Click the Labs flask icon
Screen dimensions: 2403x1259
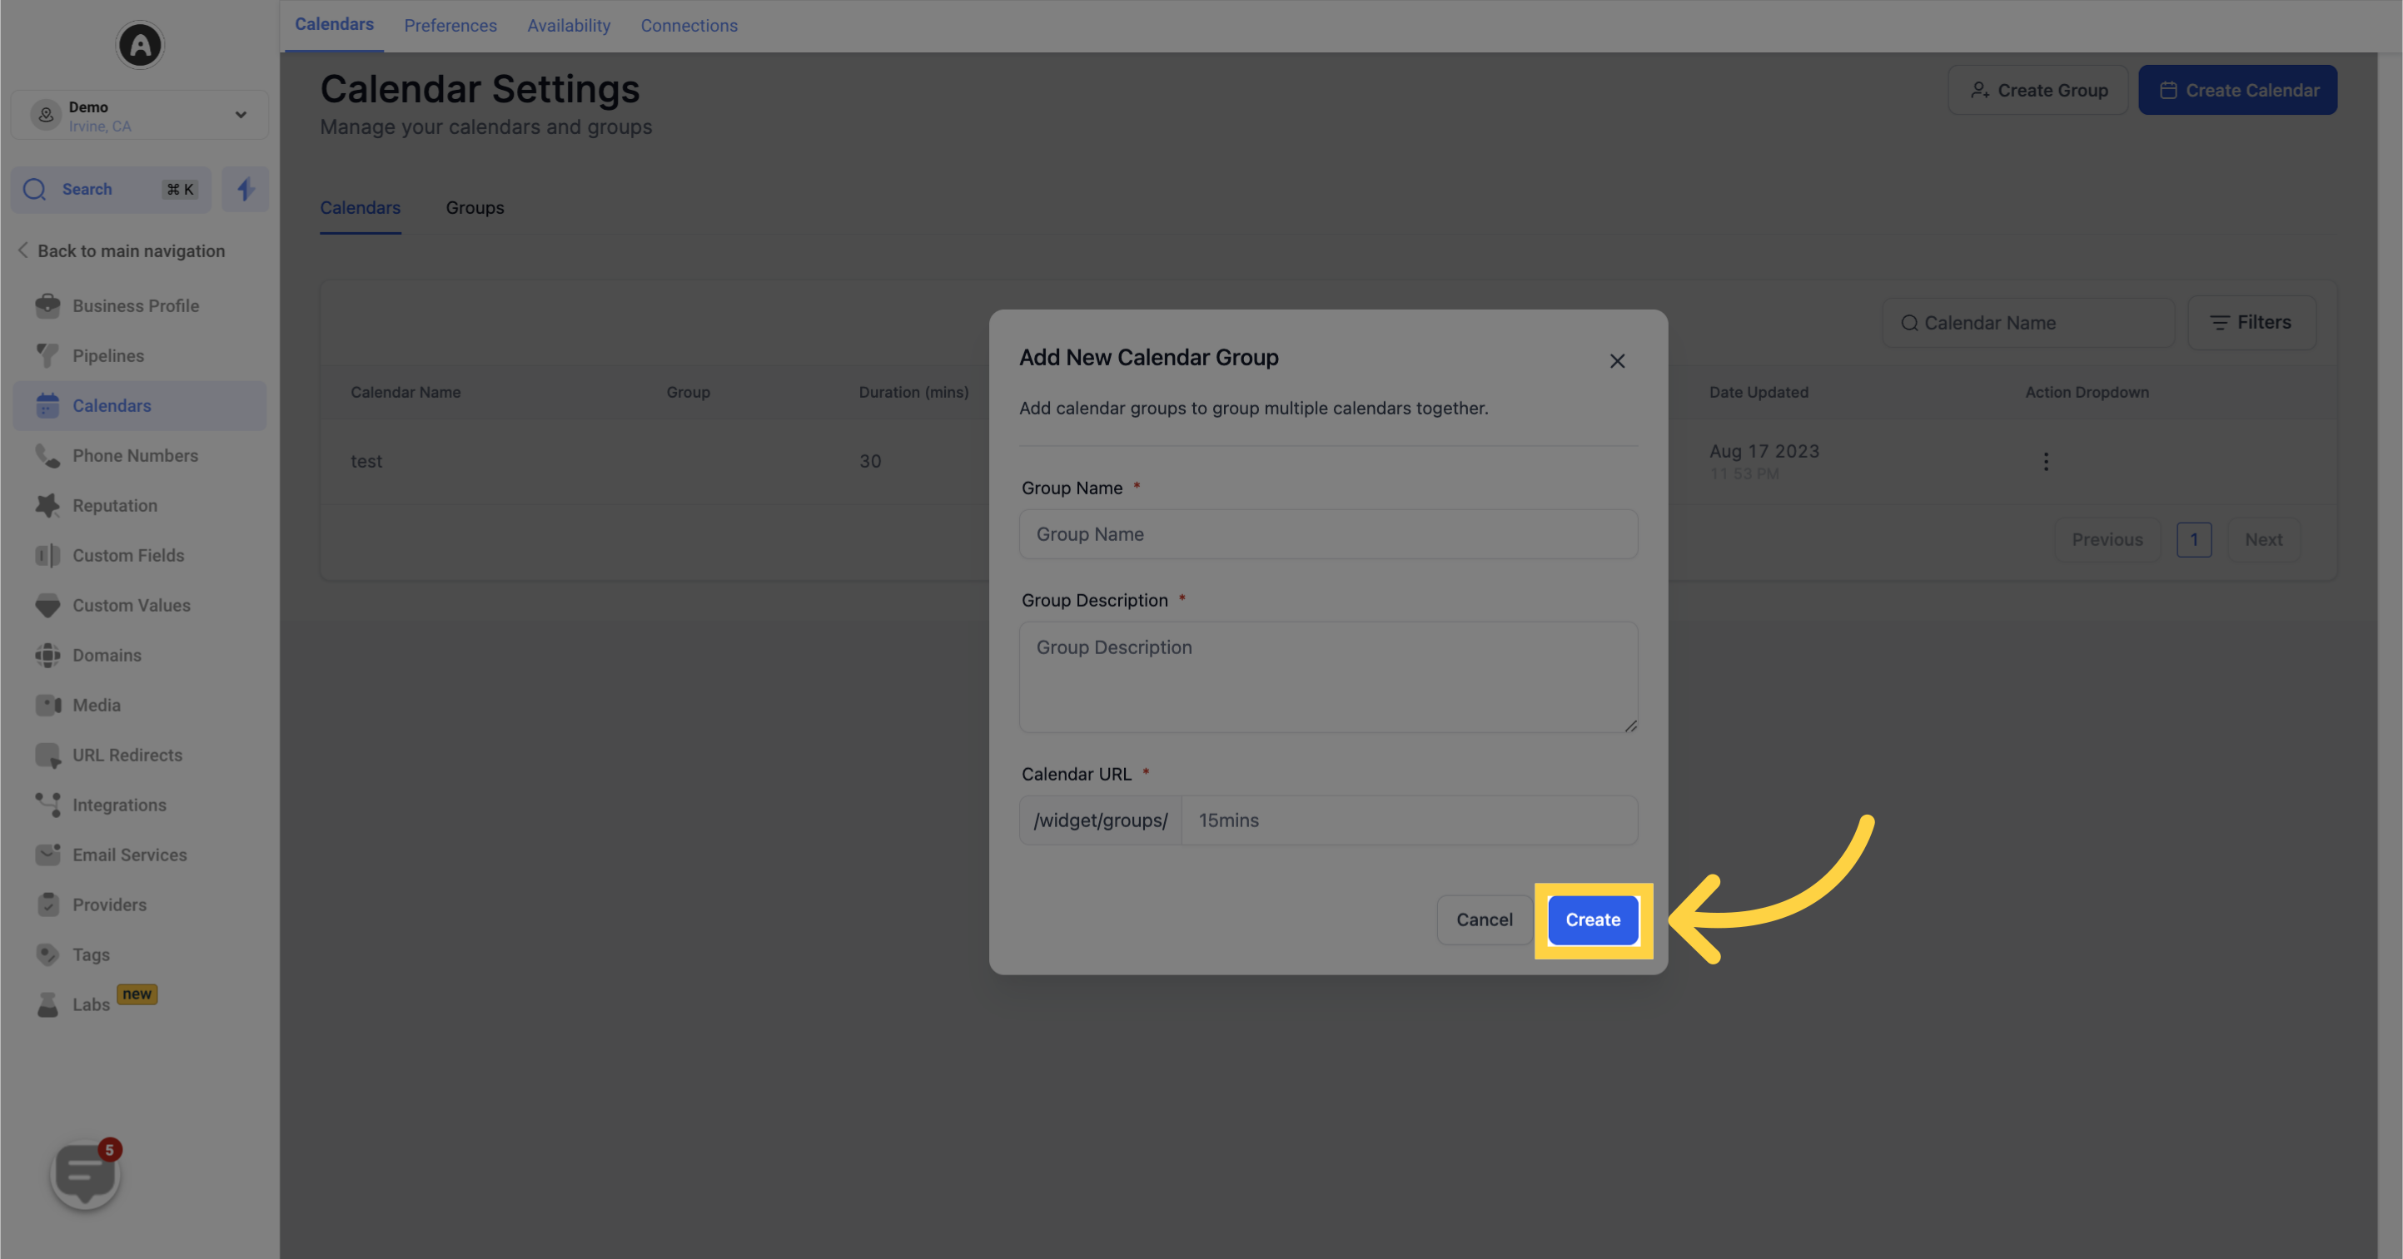point(47,1004)
